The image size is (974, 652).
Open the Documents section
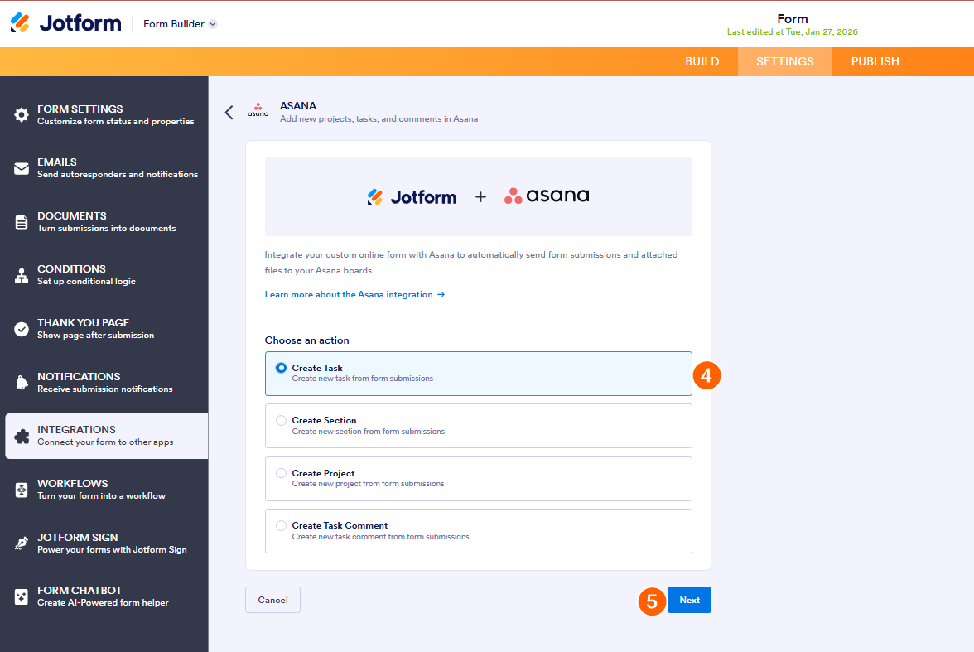(19, 221)
